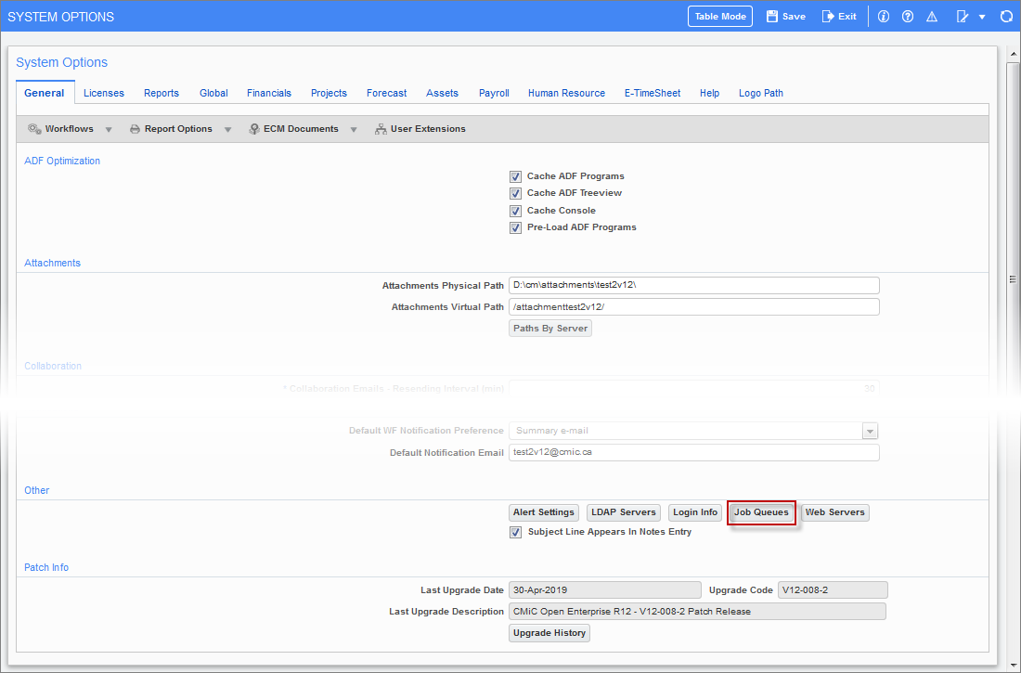Click the refresh circular arrows icon

pyautogui.click(x=1005, y=17)
